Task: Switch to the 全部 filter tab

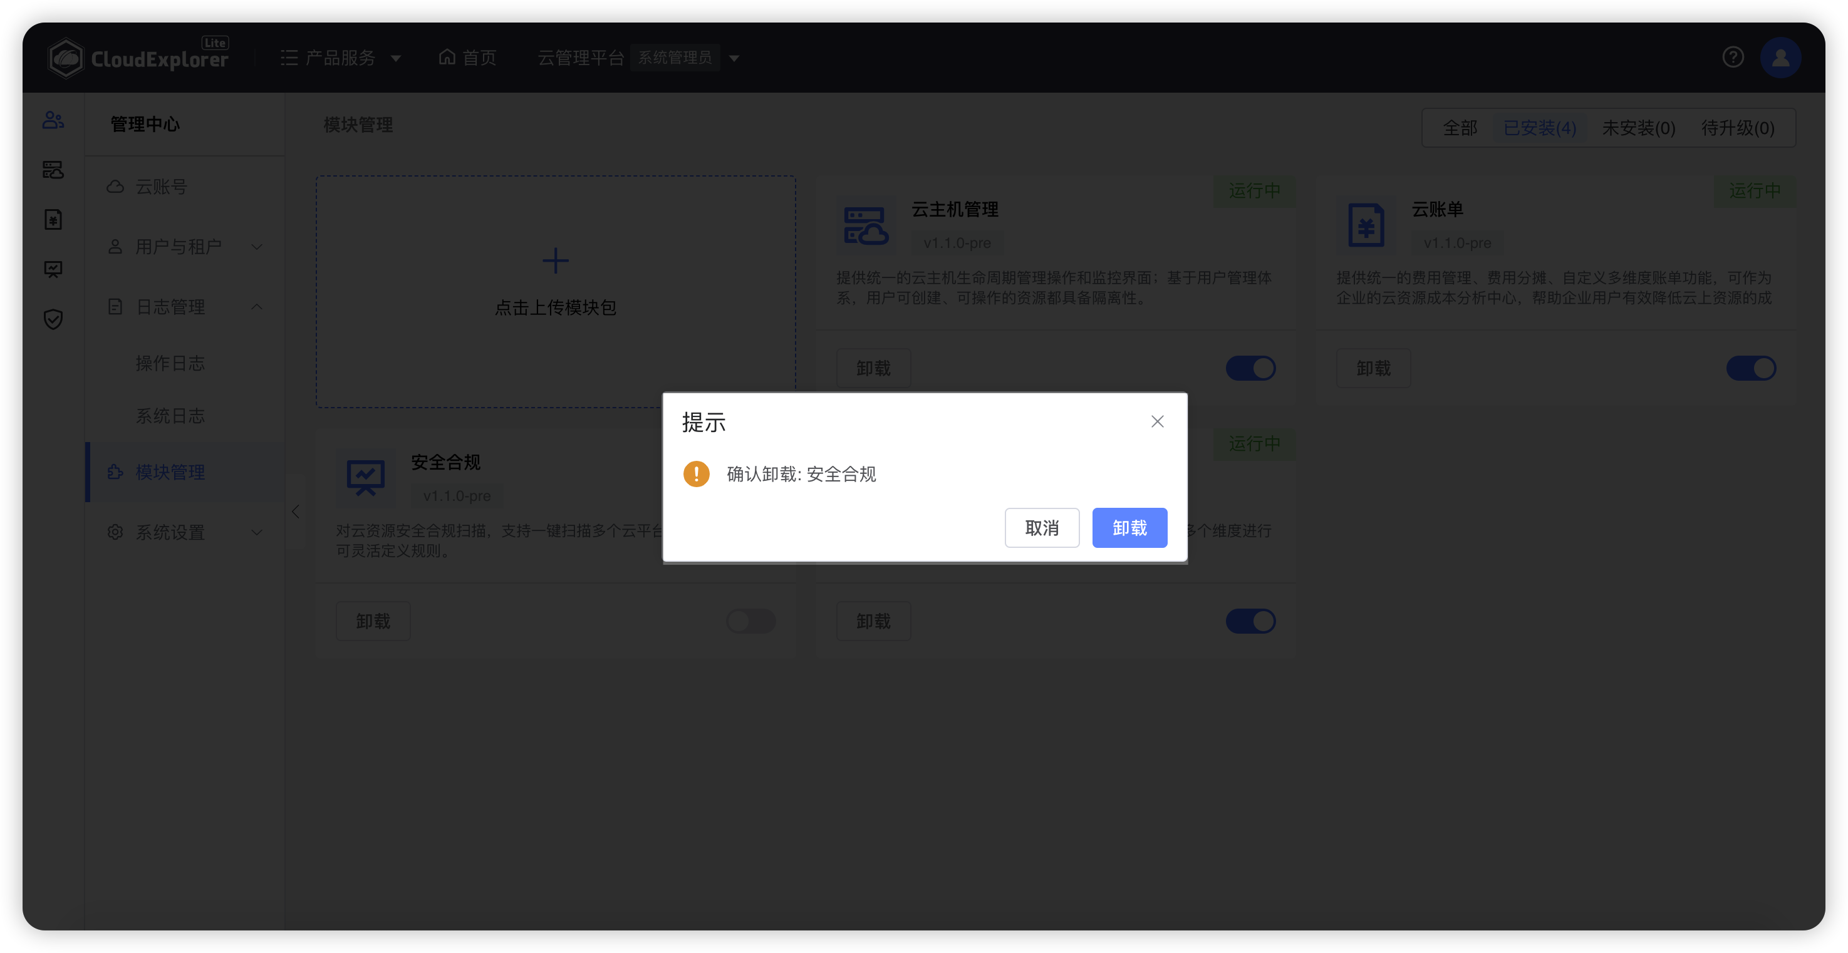Action: coord(1459,128)
